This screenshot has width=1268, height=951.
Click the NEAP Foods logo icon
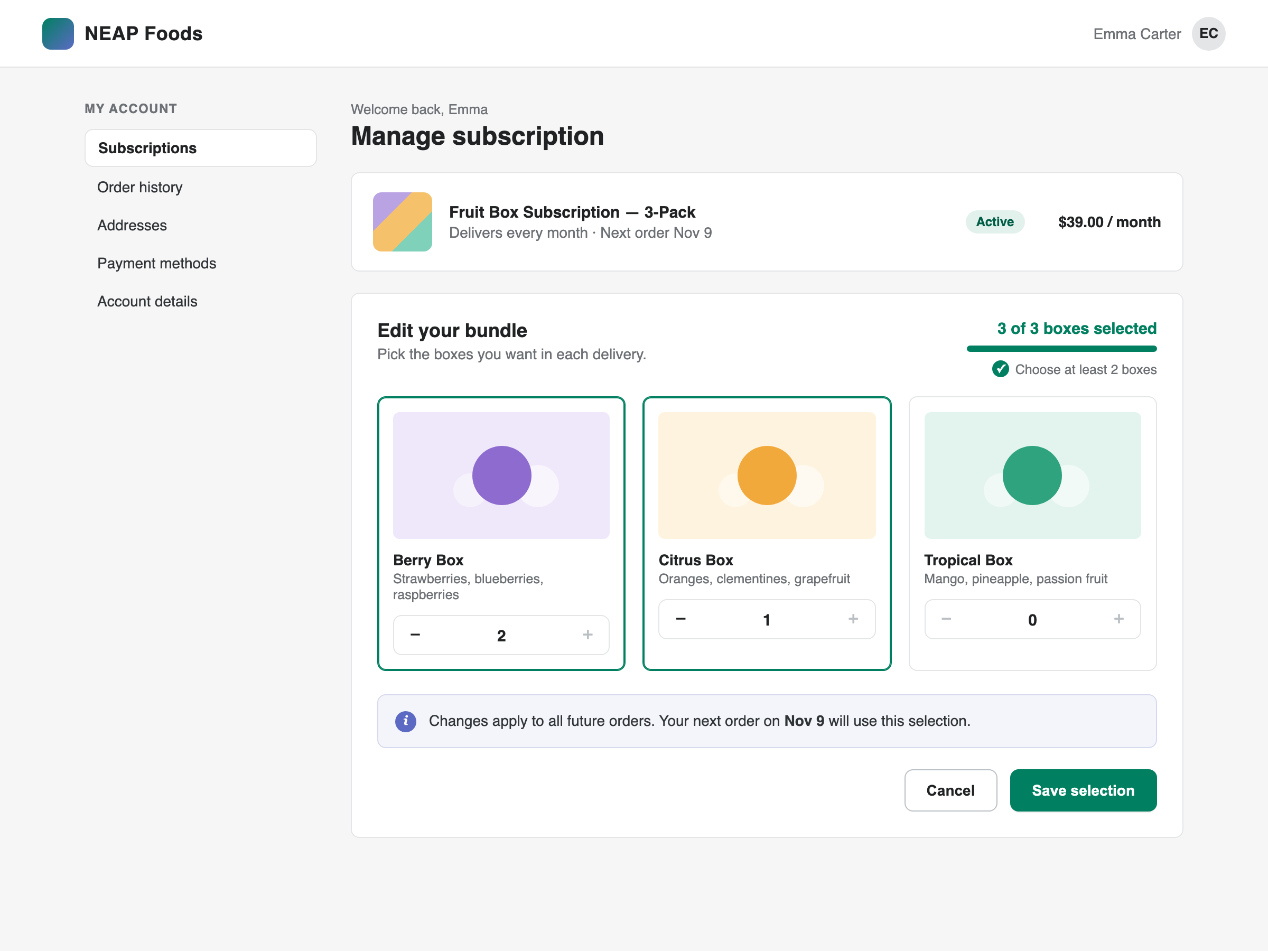[58, 33]
